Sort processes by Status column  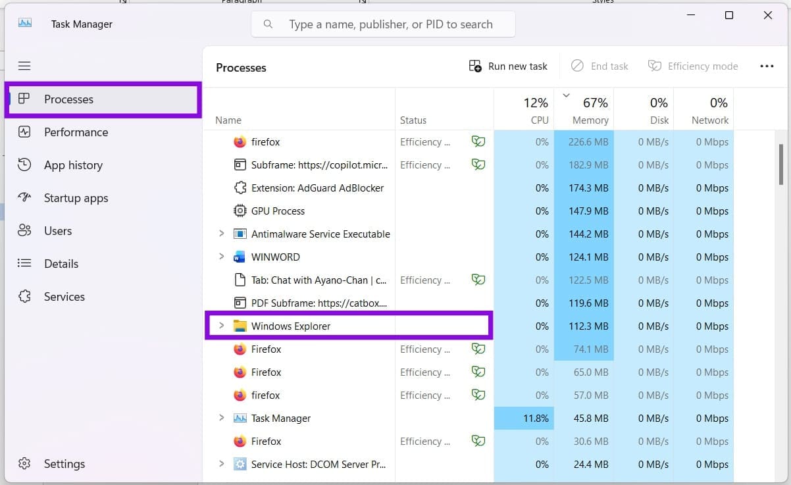[x=444, y=109]
